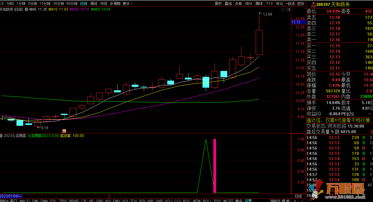This screenshot has height=202, width=373.
Task: Select the 60分钟 timeframe tab
Action: [72, 4]
